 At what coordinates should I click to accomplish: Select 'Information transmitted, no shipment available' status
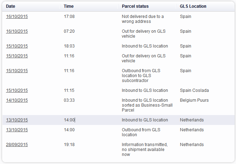click(x=145, y=150)
